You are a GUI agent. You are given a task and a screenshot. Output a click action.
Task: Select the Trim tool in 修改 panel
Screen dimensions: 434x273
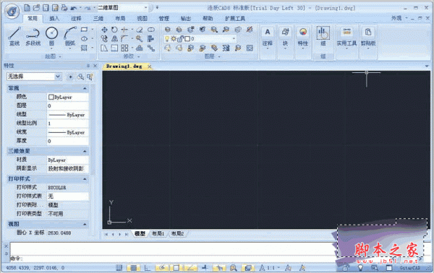[124, 30]
